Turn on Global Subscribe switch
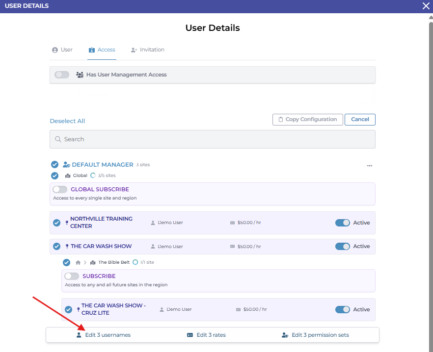The image size is (433, 352). coord(60,189)
